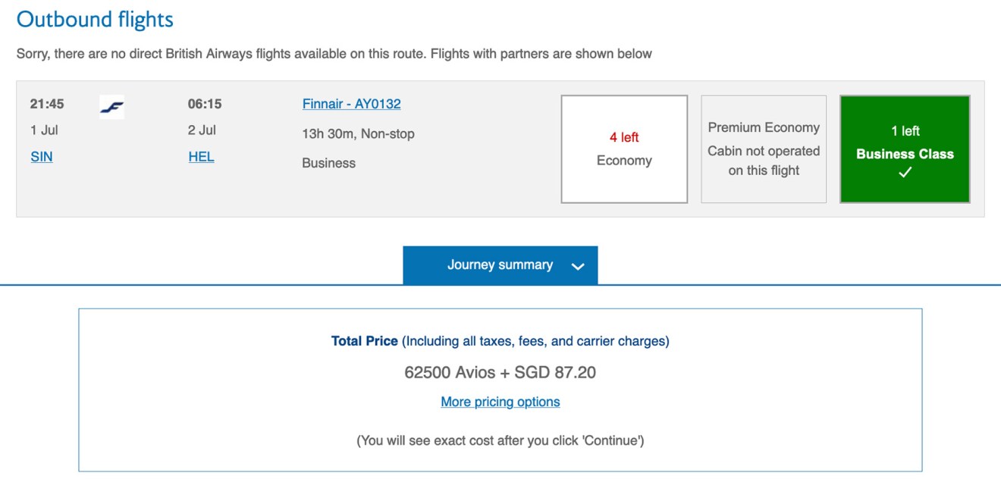Click the HEL arrival airport link
This screenshot has width=1001, height=479.
point(201,156)
